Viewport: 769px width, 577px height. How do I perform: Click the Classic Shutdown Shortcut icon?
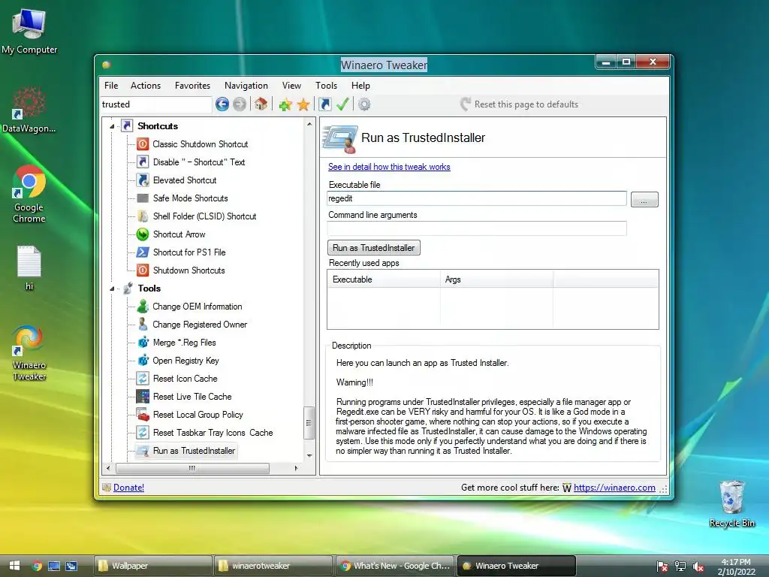[x=143, y=143]
